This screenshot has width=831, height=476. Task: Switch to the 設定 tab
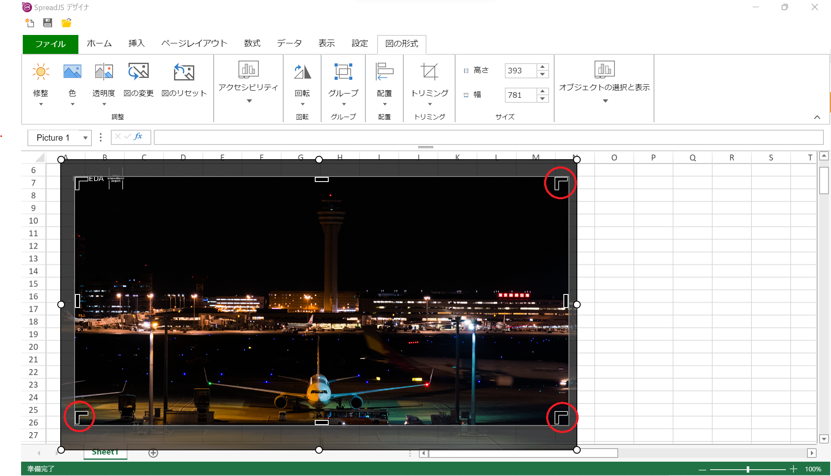(359, 43)
